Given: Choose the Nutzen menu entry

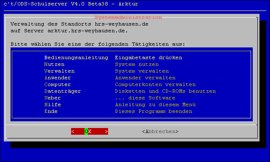Looking at the screenshot, I should [54, 64].
